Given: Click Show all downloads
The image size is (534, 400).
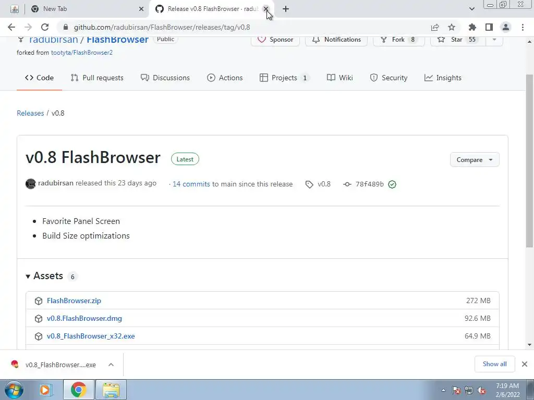Looking at the screenshot, I should 495,364.
